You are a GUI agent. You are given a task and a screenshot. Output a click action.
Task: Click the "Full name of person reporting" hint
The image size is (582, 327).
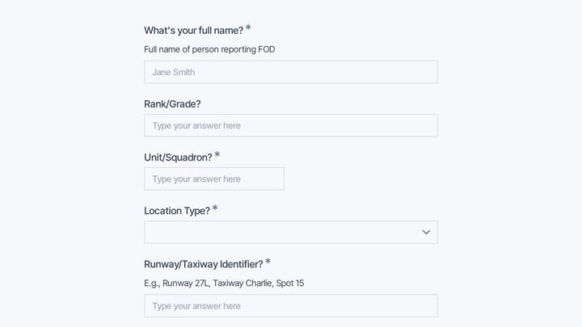[200, 49]
